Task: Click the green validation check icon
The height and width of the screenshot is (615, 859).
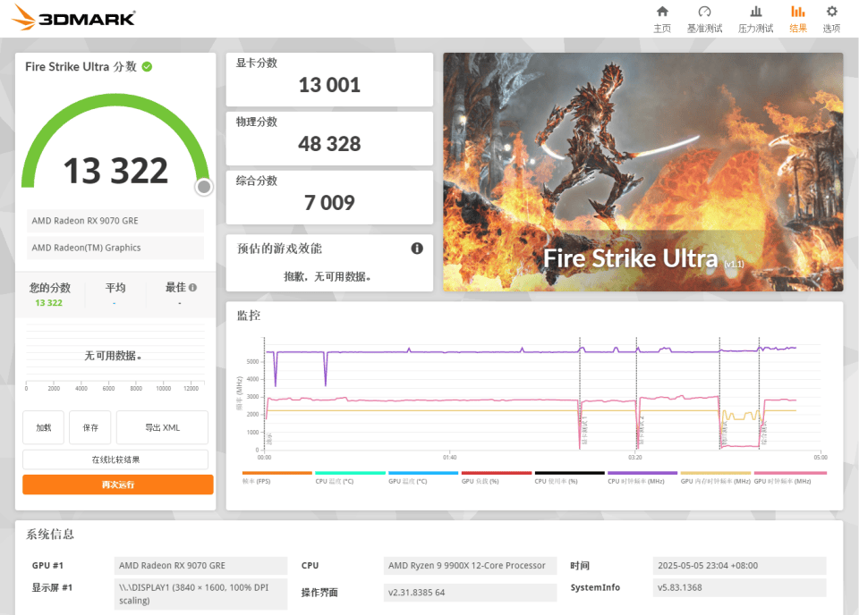Action: 147,67
